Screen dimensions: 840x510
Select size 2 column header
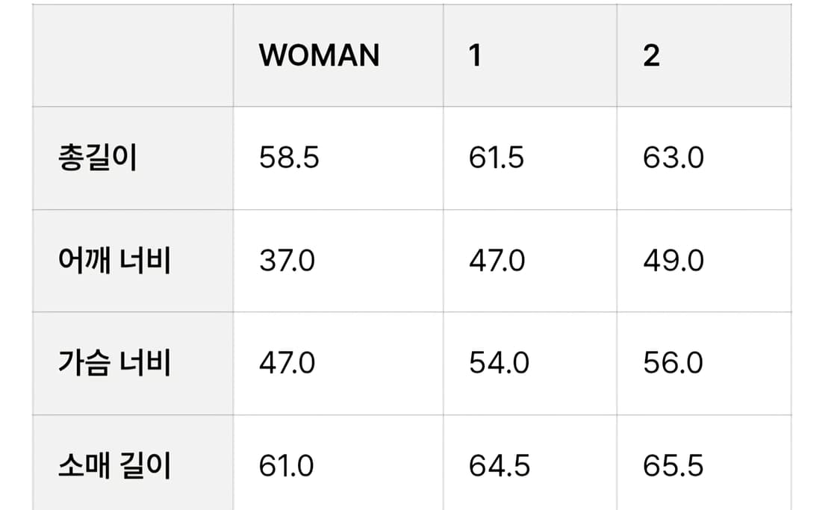pos(651,56)
